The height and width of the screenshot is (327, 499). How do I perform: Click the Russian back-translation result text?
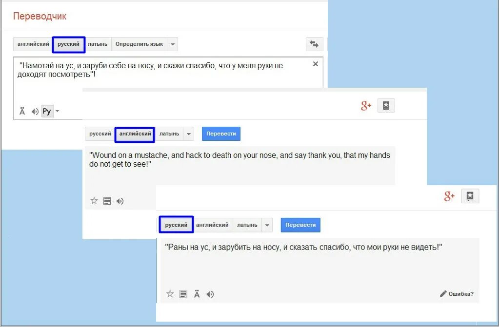point(303,247)
